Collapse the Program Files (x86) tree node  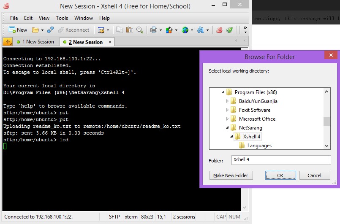(223, 92)
